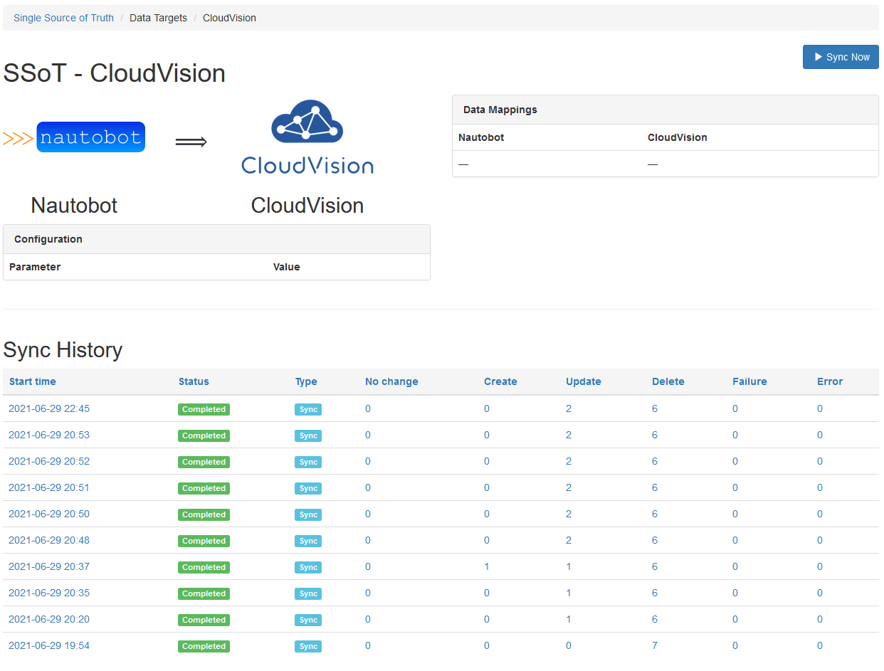The height and width of the screenshot is (671, 884).
Task: Click Delete count 6 in 20:20 row
Action: coord(655,619)
